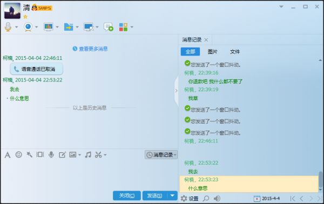Click history message at 22:39:16
This screenshot has height=204, width=324.
coord(215,81)
